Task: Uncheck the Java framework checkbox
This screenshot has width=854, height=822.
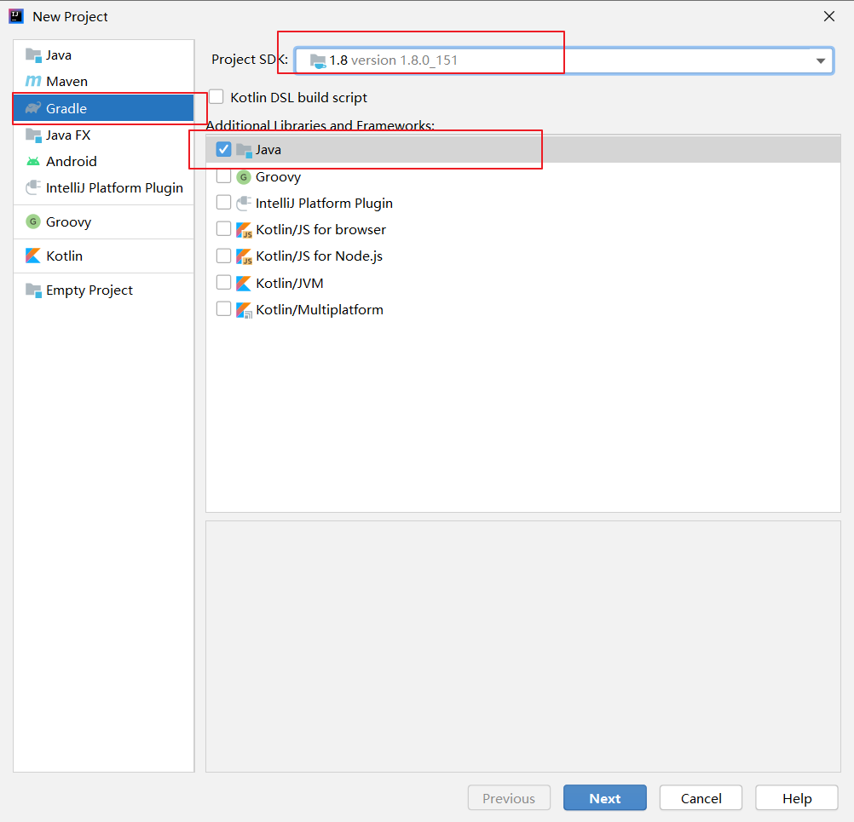Action: [224, 149]
